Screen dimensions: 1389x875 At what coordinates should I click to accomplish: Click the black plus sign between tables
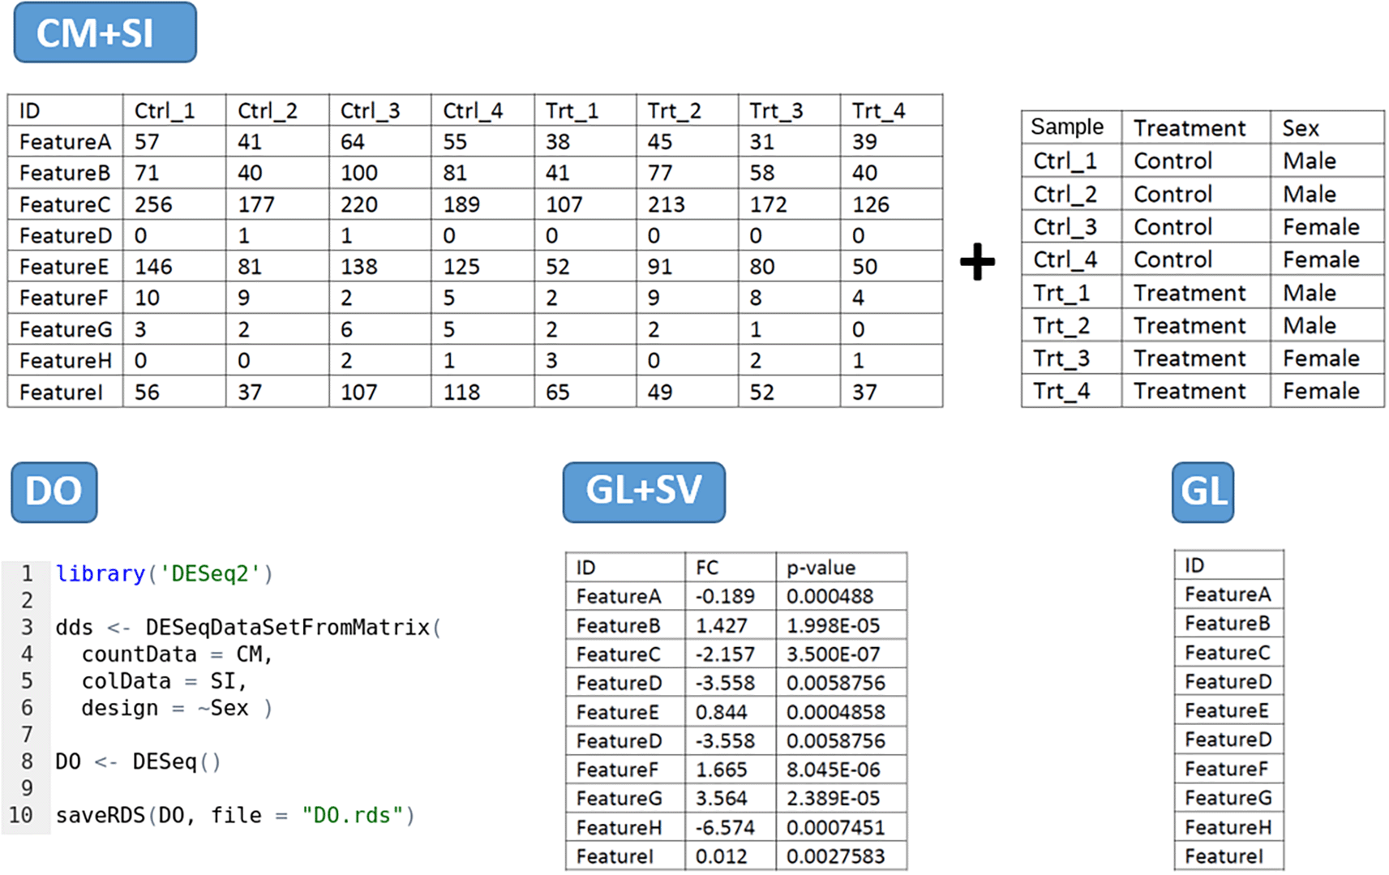point(977,262)
